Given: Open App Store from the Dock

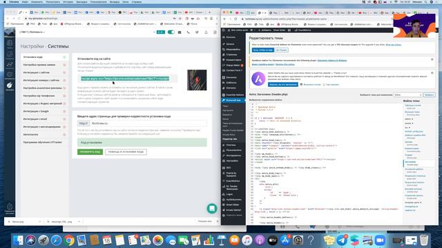Looking at the screenshot, I should pos(285,240).
